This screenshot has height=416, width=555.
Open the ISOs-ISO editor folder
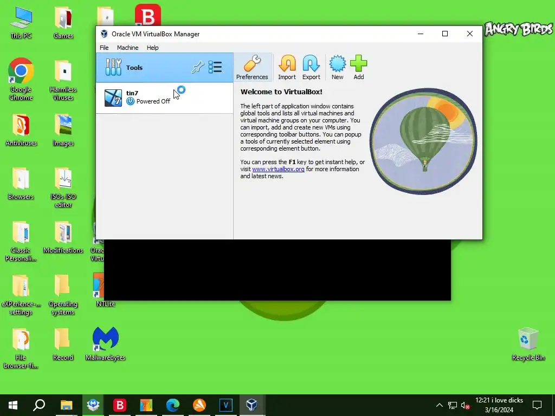[x=63, y=187]
